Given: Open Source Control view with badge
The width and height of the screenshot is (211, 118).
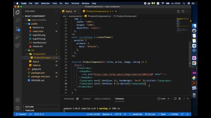Looking at the screenshot, I should tap(17, 29).
